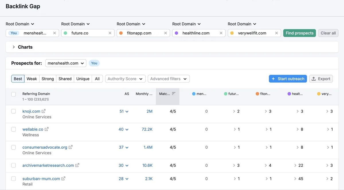Select the All tab
This screenshot has height=190, width=344.
tap(97, 79)
